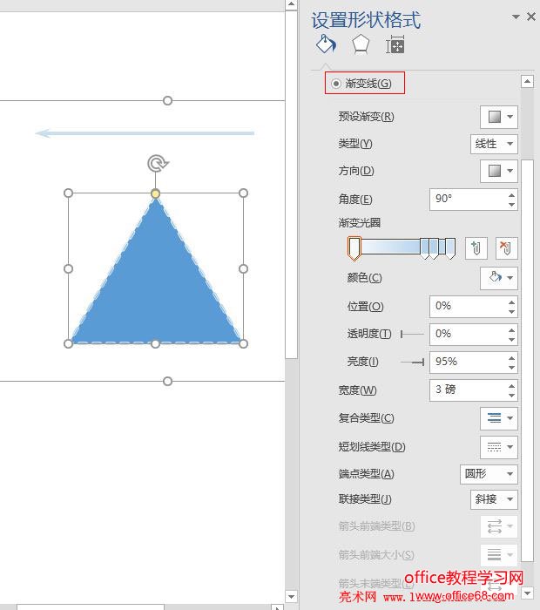This screenshot has width=540, height=610.
Task: Click the triangle's yellow adjustment handle
Action: pos(156,193)
